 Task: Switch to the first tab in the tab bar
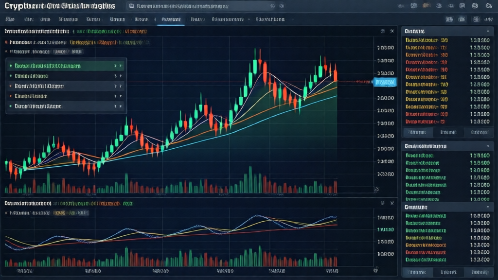[10, 20]
